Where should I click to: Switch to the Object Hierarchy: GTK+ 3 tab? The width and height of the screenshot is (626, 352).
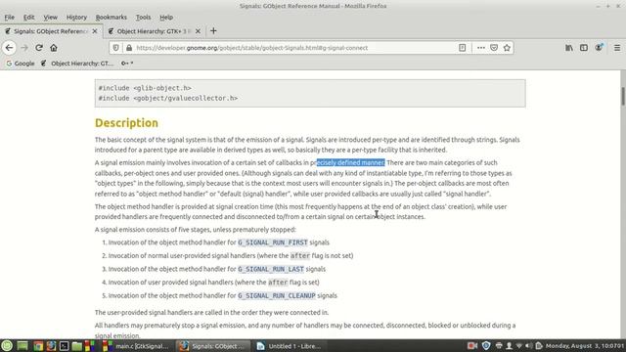154,31
